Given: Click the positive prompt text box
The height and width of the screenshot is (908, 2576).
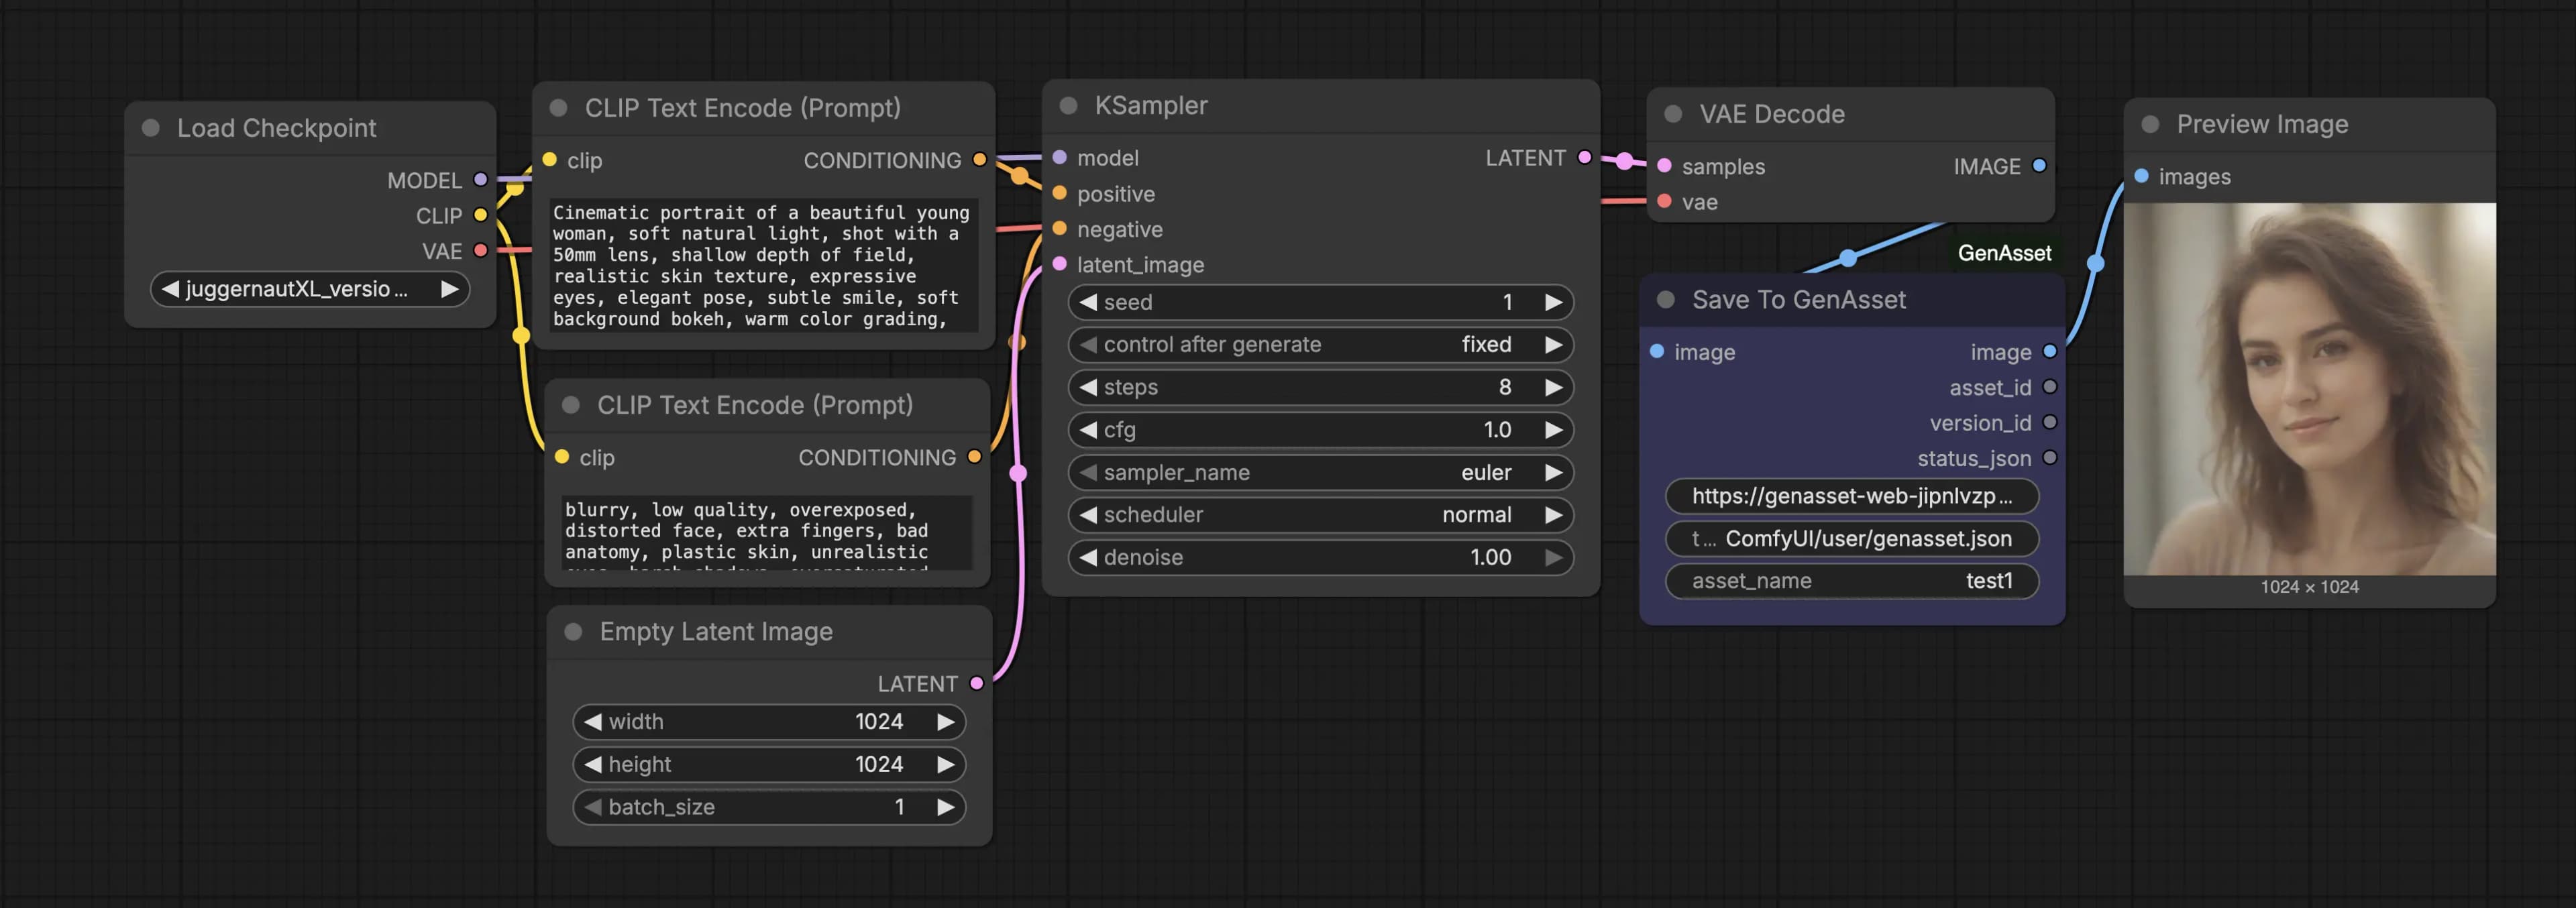Looking at the screenshot, I should tap(764, 265).
